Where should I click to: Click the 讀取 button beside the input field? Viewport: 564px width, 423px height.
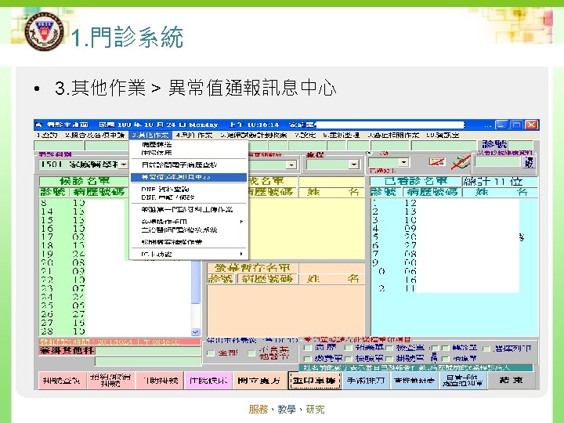529,162
